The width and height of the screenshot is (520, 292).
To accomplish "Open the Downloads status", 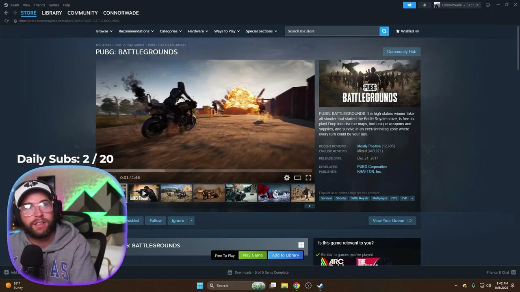I will (x=258, y=273).
